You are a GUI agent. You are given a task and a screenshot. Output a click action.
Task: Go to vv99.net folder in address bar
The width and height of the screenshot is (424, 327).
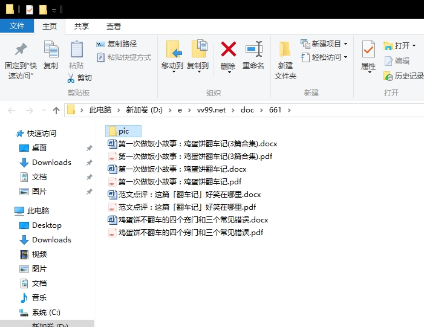coord(211,110)
